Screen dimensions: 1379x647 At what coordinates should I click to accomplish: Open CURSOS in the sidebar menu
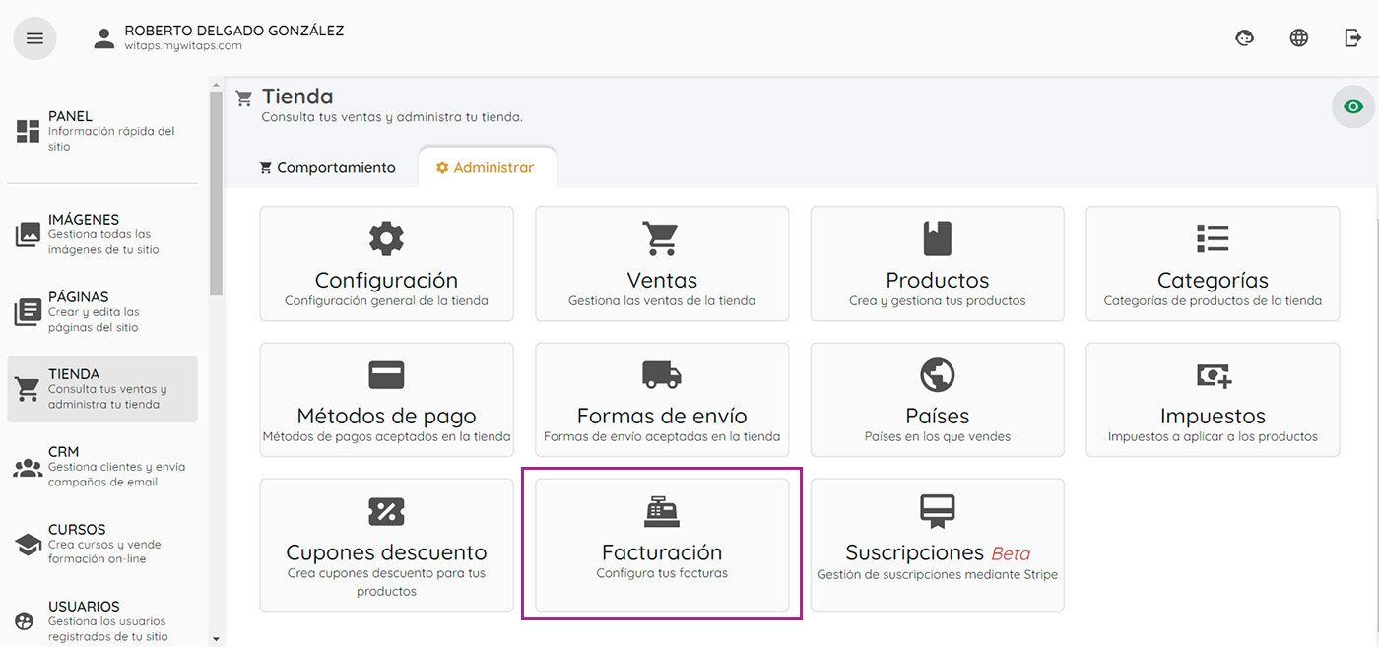pyautogui.click(x=102, y=545)
